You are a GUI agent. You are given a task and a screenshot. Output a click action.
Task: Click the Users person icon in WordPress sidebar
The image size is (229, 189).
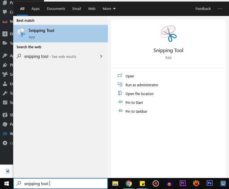(5, 84)
